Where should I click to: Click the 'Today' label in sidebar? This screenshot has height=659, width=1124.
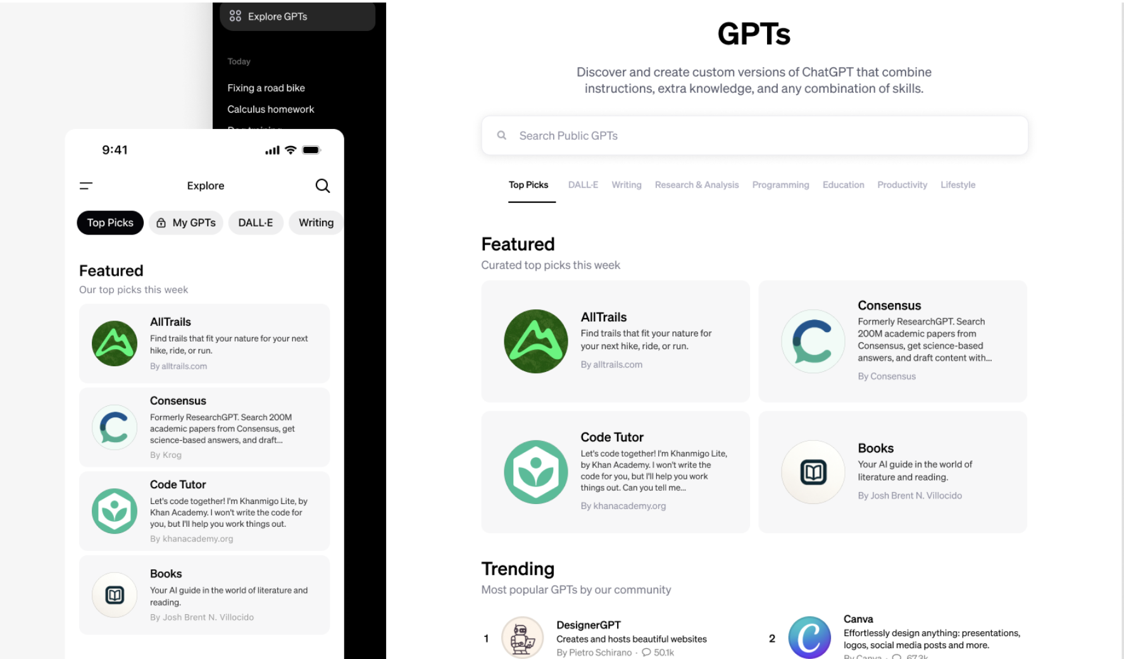239,61
